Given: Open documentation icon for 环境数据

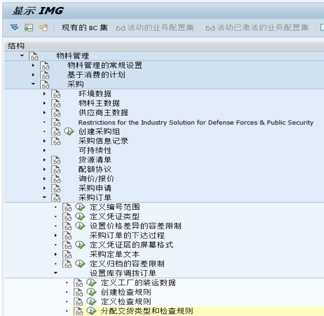Looking at the screenshot, I should click(x=56, y=94).
